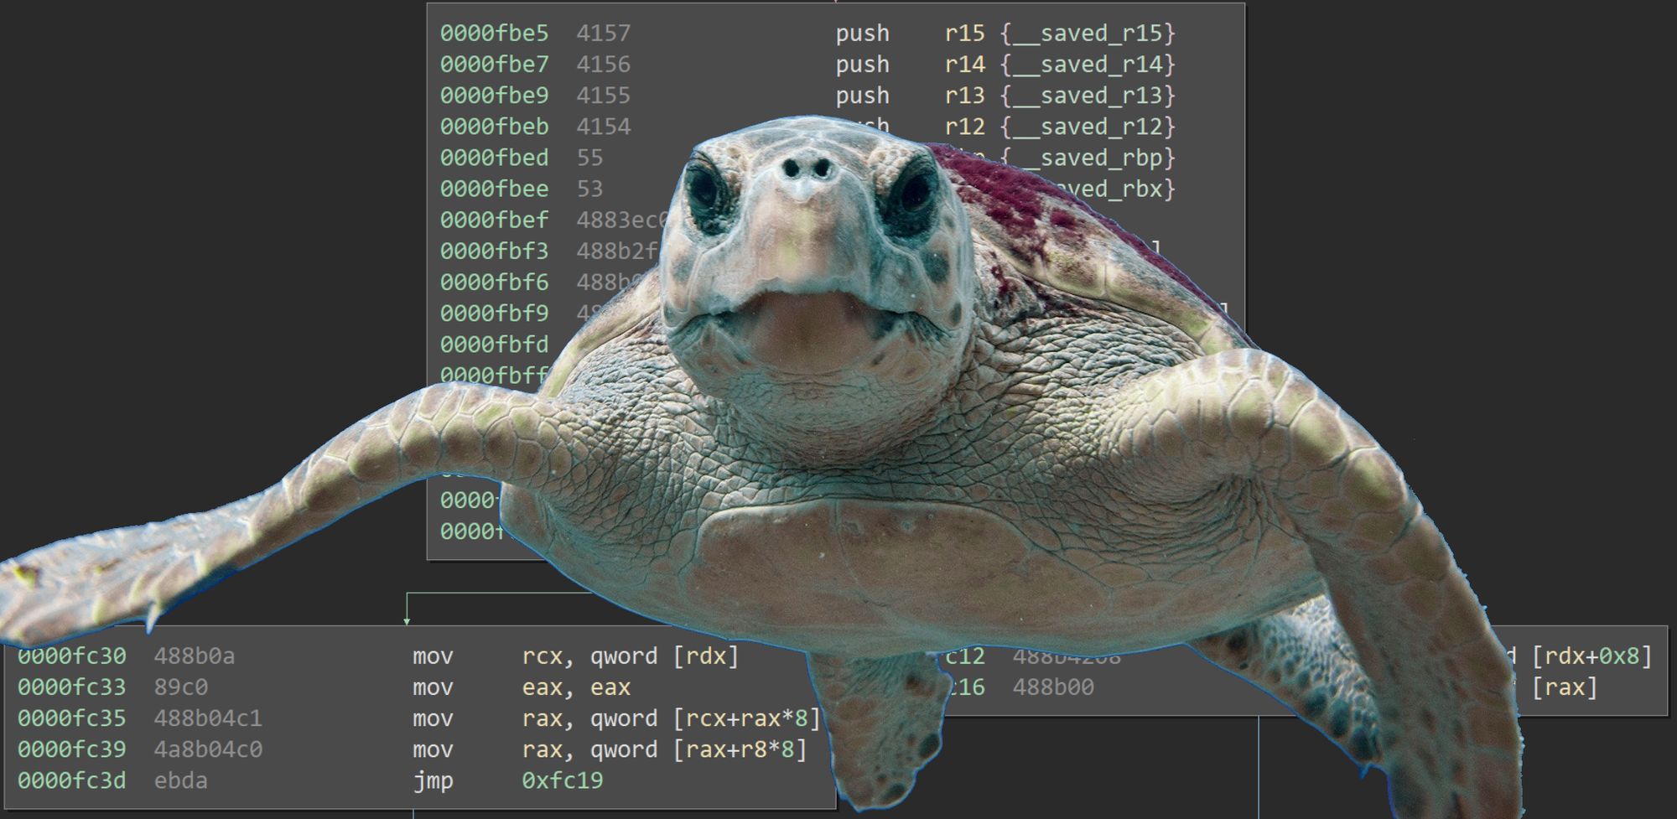Click operand eax, eax
1677x819 pixels.
(x=576, y=687)
